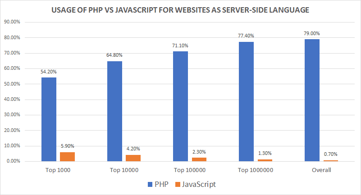Select the orange JavaScript legend swatch

(x=178, y=185)
